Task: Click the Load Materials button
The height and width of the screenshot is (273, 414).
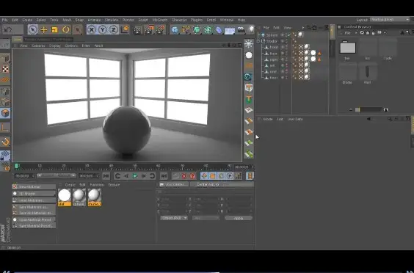Action: click(34, 200)
